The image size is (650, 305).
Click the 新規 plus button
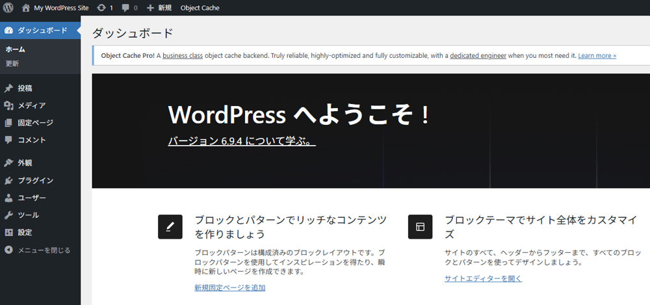(x=159, y=8)
